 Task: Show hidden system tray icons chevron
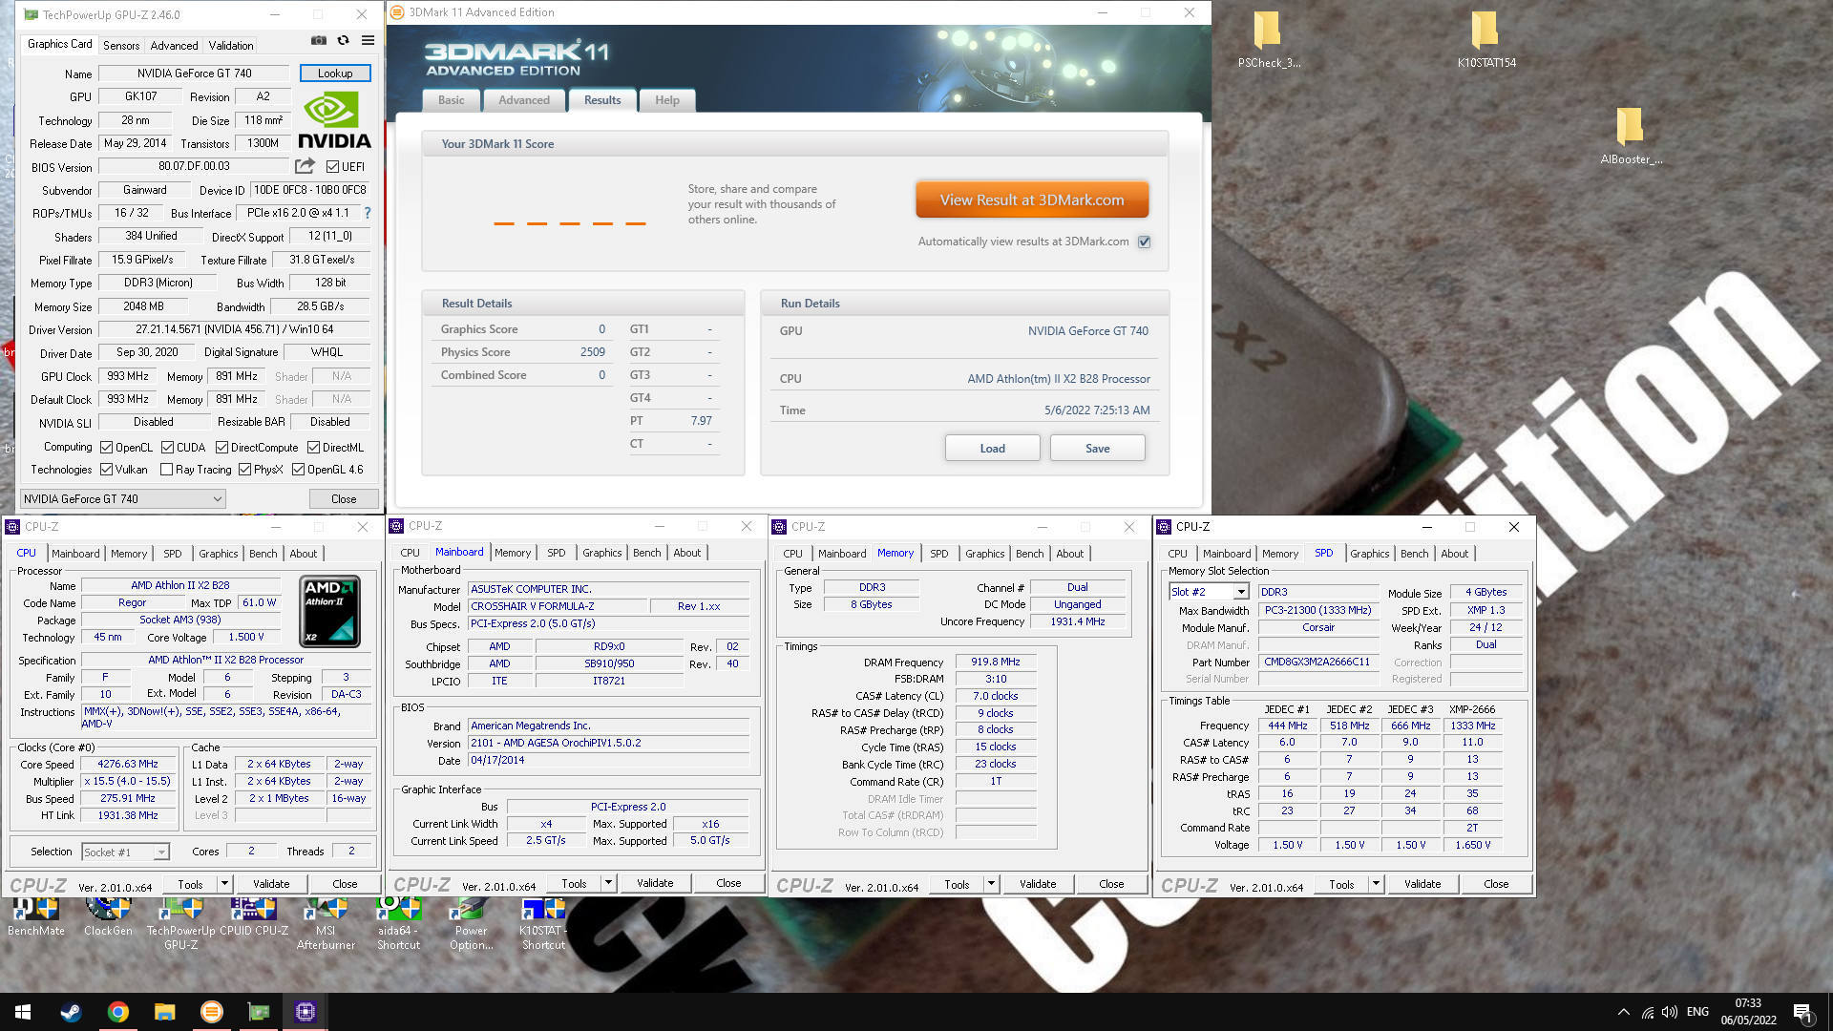click(1624, 1013)
